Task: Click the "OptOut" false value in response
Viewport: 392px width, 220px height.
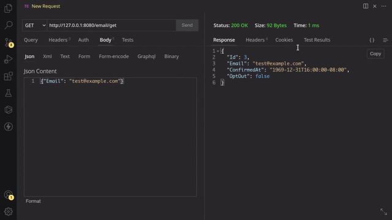Action: pos(262,76)
